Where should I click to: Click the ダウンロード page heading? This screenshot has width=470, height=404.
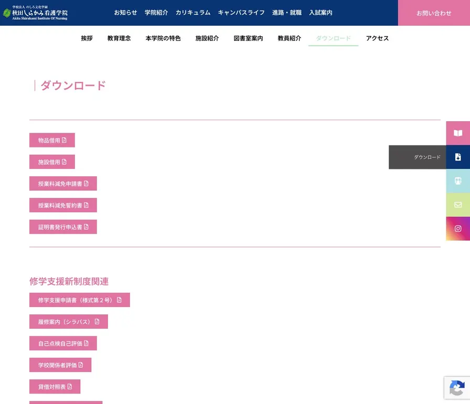click(73, 86)
